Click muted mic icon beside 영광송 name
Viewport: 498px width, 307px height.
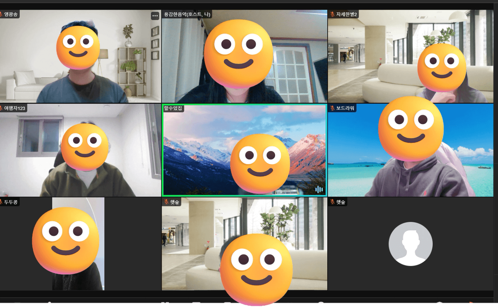click(1, 14)
